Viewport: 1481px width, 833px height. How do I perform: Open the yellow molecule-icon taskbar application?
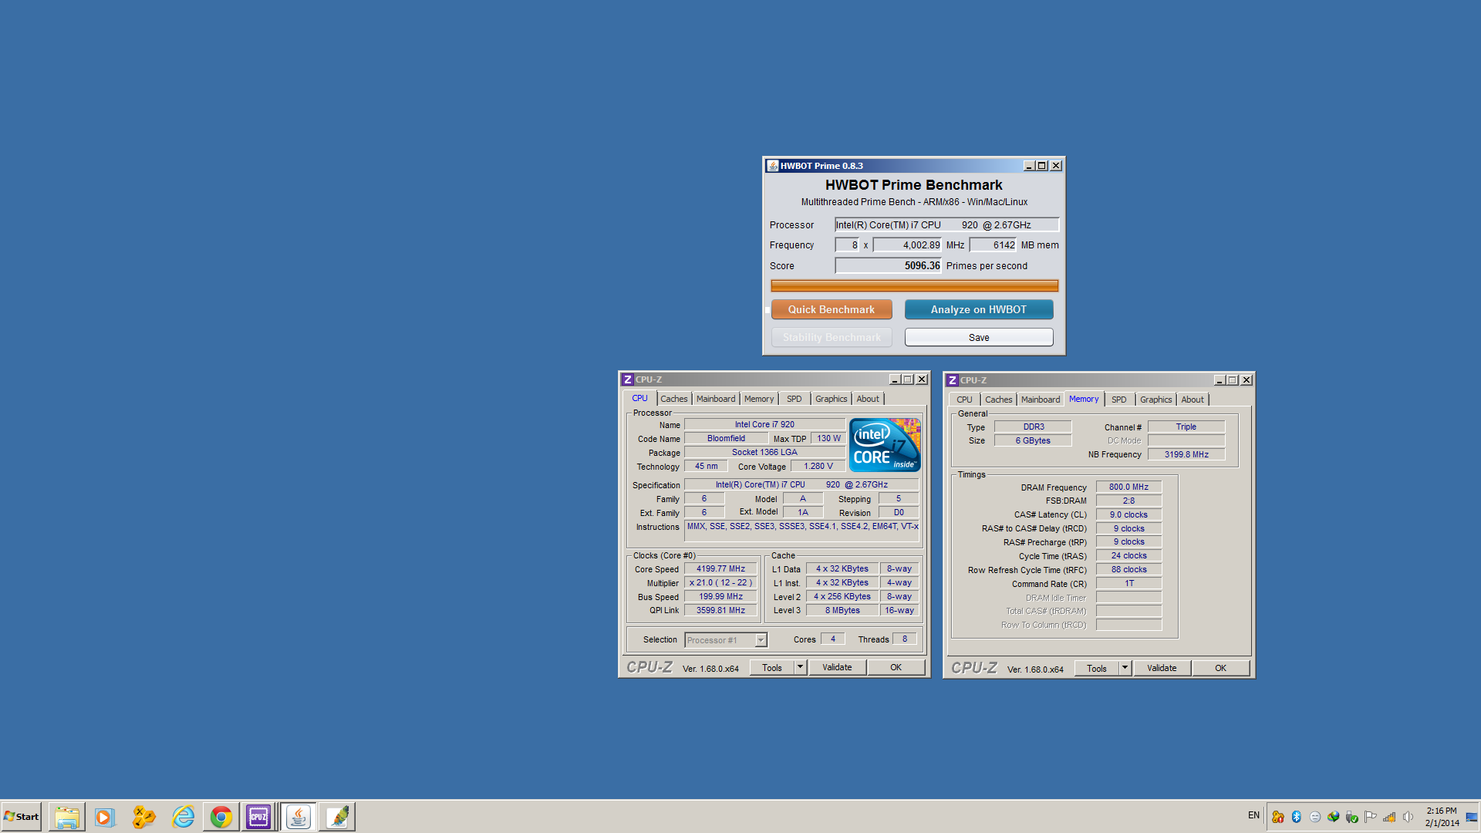pos(143,817)
